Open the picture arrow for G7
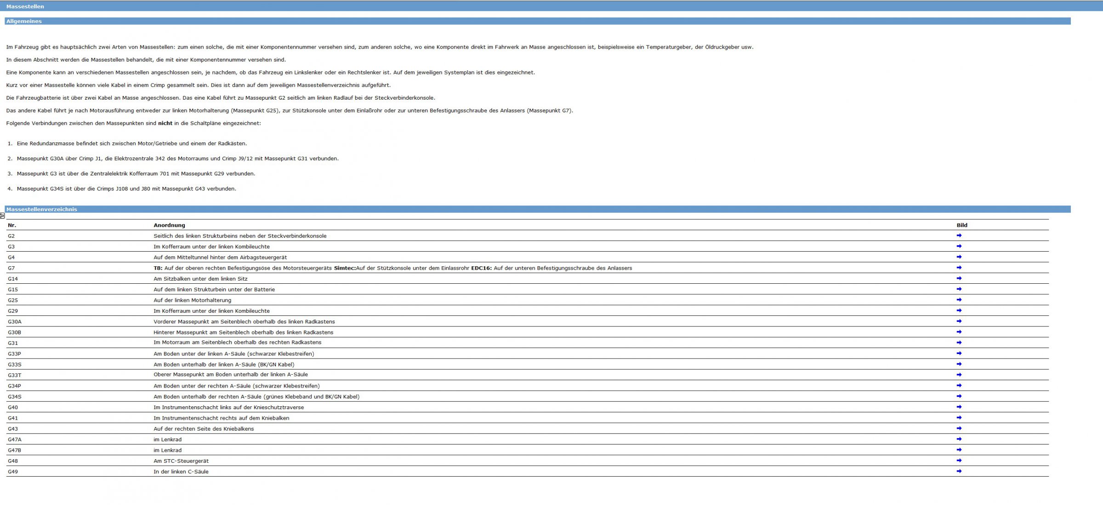Screen dimensions: 1103x506 point(959,268)
